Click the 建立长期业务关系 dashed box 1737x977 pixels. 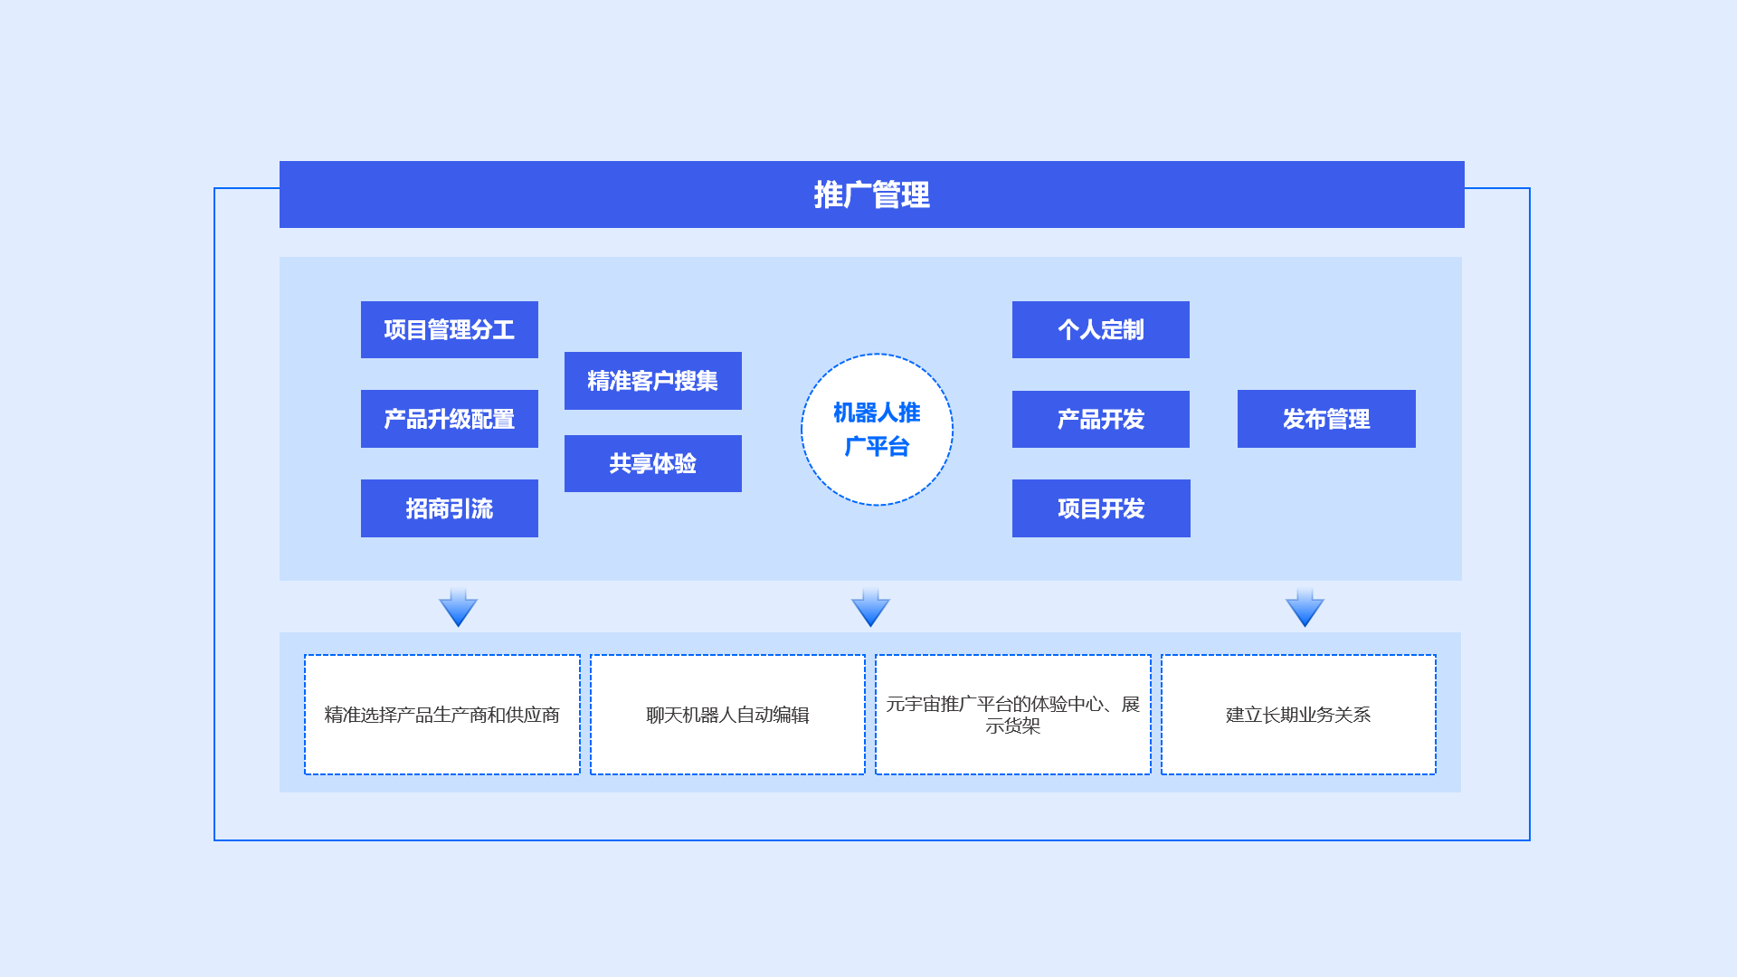[1297, 715]
